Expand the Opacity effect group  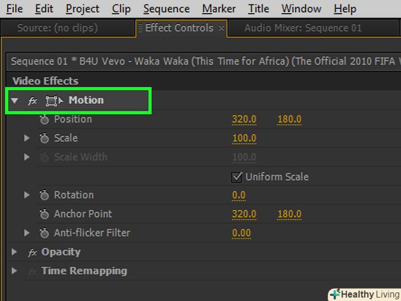pyautogui.click(x=15, y=252)
